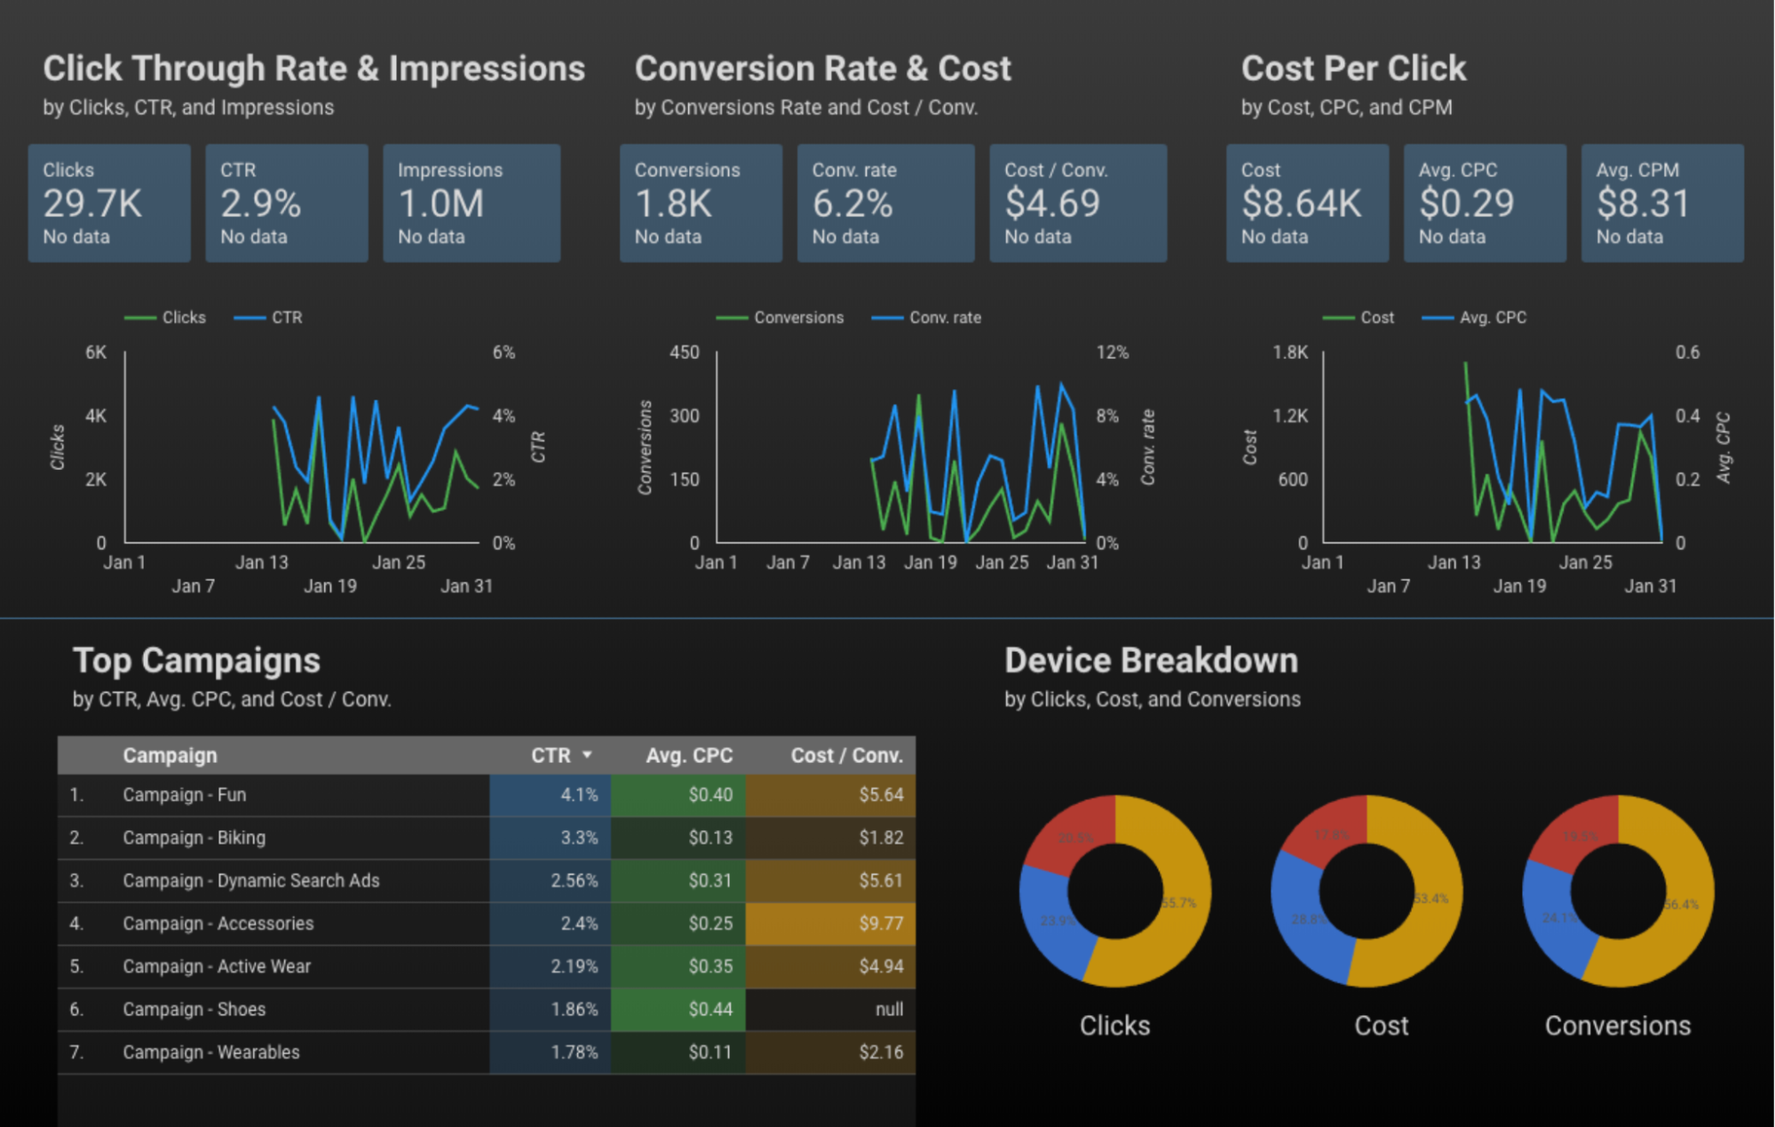This screenshot has height=1127, width=1775.
Task: Click the $9.77 Cost / Conv. cell
Action: coord(880,924)
